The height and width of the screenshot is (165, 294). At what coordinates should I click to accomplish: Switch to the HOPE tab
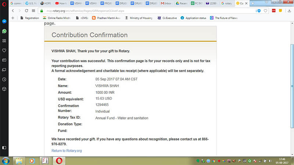(46, 3)
